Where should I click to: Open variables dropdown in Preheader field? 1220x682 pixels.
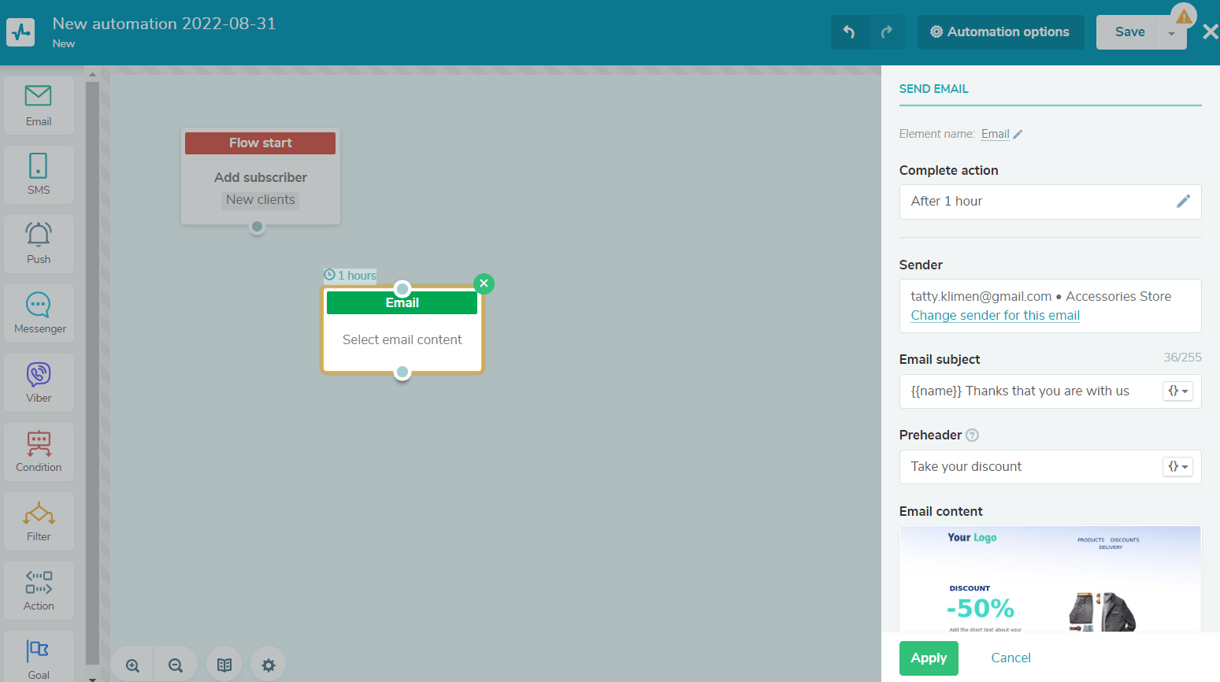[x=1177, y=467]
